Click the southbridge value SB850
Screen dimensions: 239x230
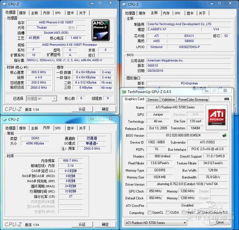click(189, 41)
